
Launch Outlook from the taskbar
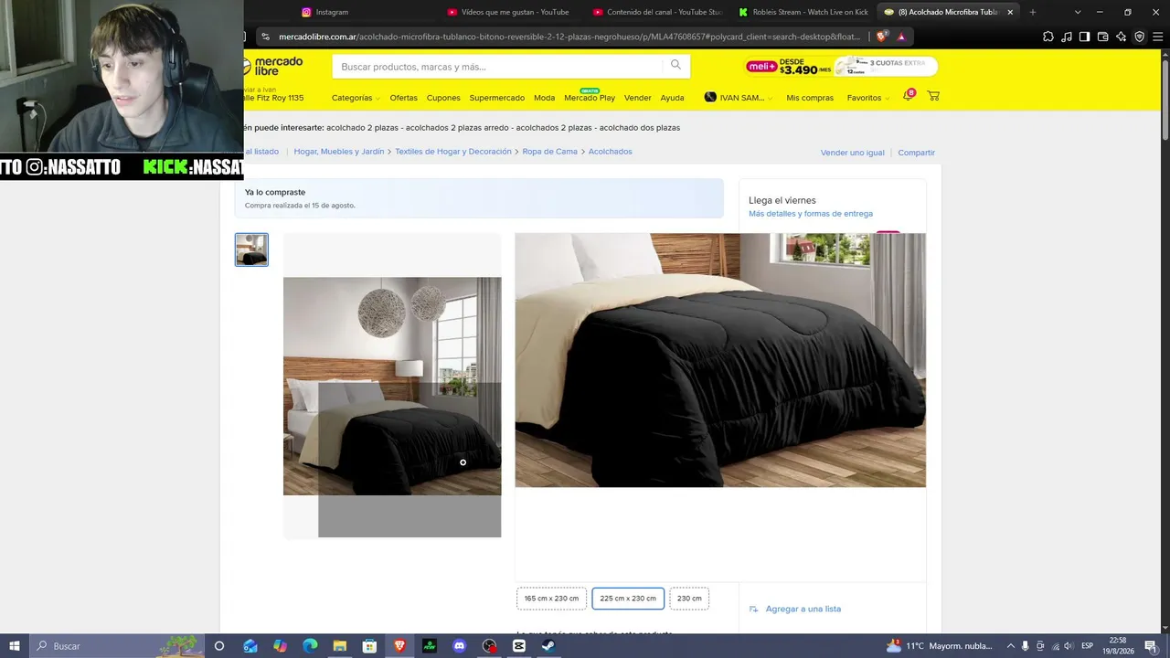tap(250, 646)
